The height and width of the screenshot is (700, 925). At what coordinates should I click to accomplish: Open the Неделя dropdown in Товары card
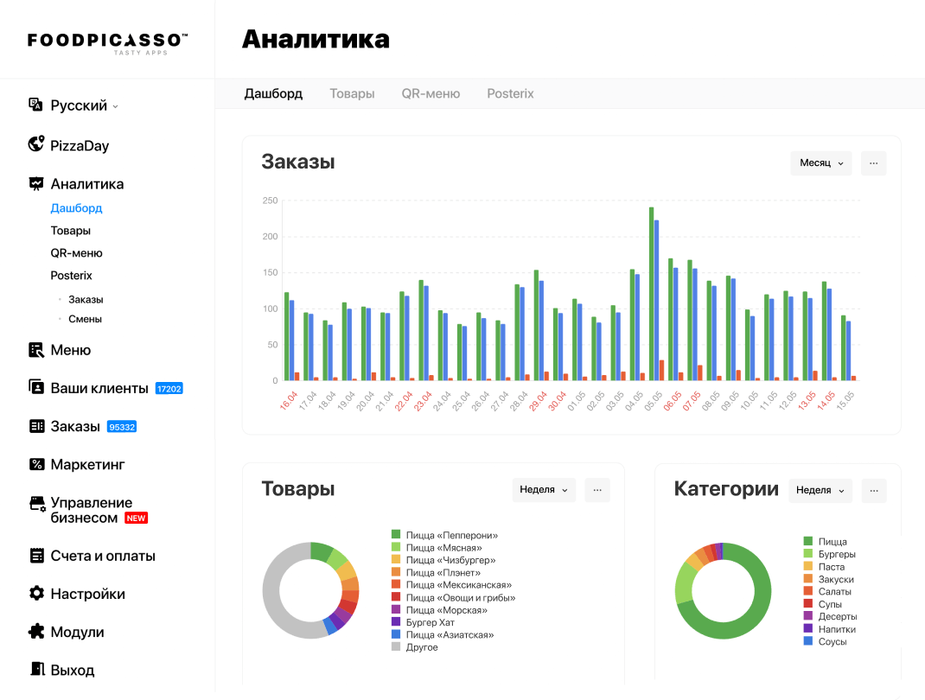coord(543,490)
